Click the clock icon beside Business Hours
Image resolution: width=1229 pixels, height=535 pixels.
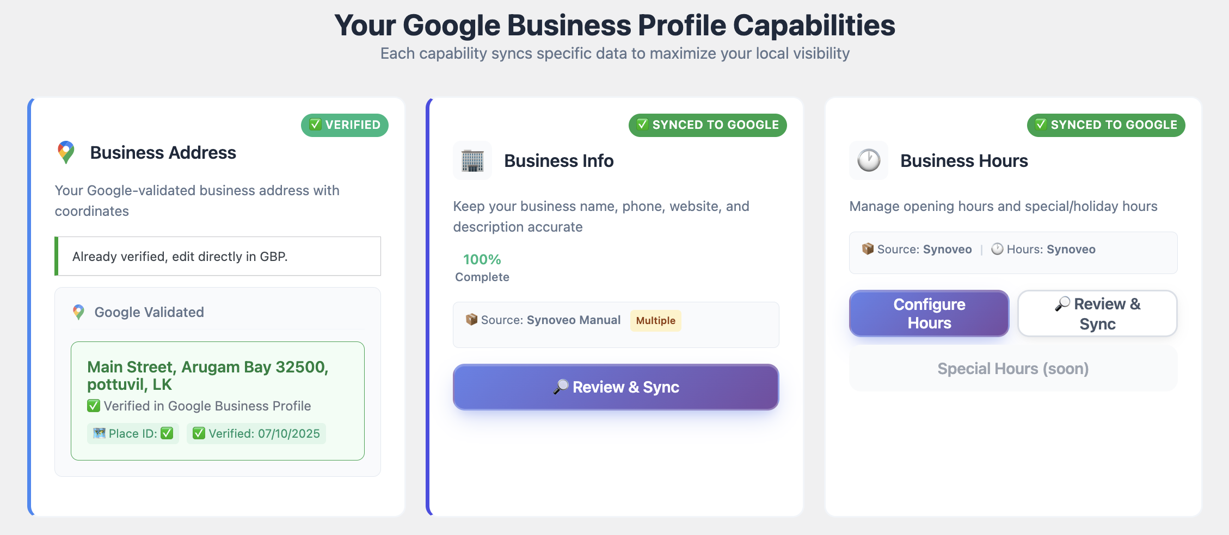pyautogui.click(x=868, y=160)
